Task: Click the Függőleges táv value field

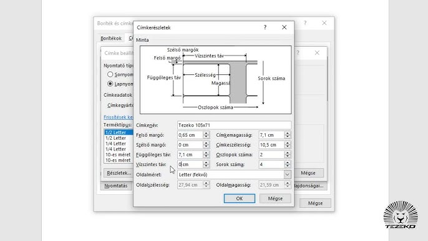Action: [190, 155]
